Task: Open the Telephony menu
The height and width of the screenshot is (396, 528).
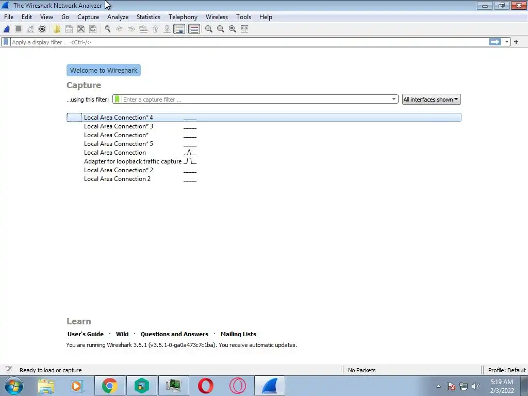Action: (183, 17)
